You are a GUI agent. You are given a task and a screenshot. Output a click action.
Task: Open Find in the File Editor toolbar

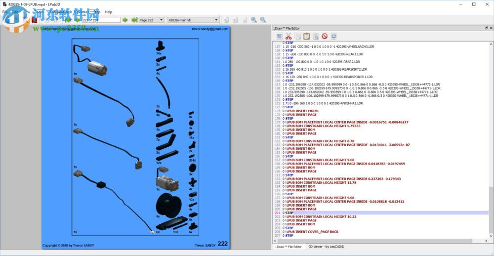[x=316, y=36]
